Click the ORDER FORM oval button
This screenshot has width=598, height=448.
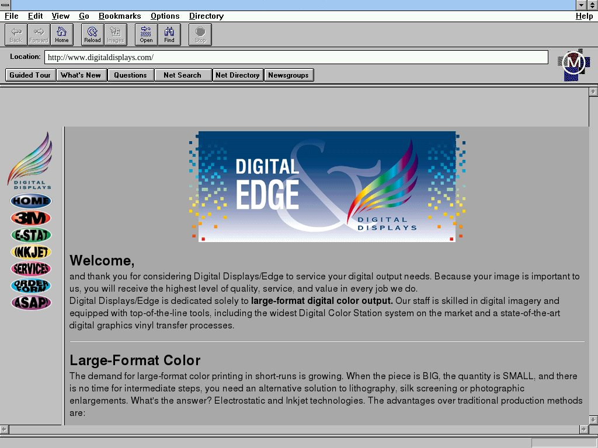[31, 286]
